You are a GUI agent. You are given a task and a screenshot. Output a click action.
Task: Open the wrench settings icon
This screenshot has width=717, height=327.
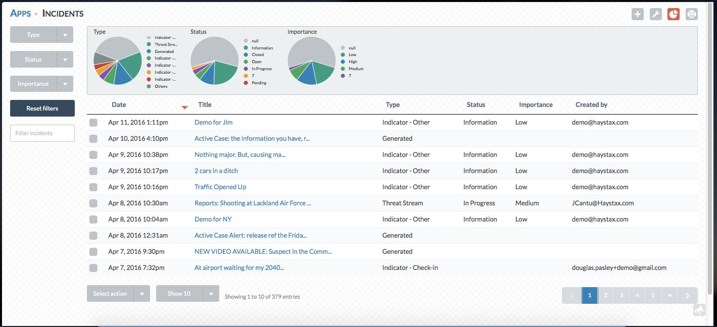click(655, 14)
